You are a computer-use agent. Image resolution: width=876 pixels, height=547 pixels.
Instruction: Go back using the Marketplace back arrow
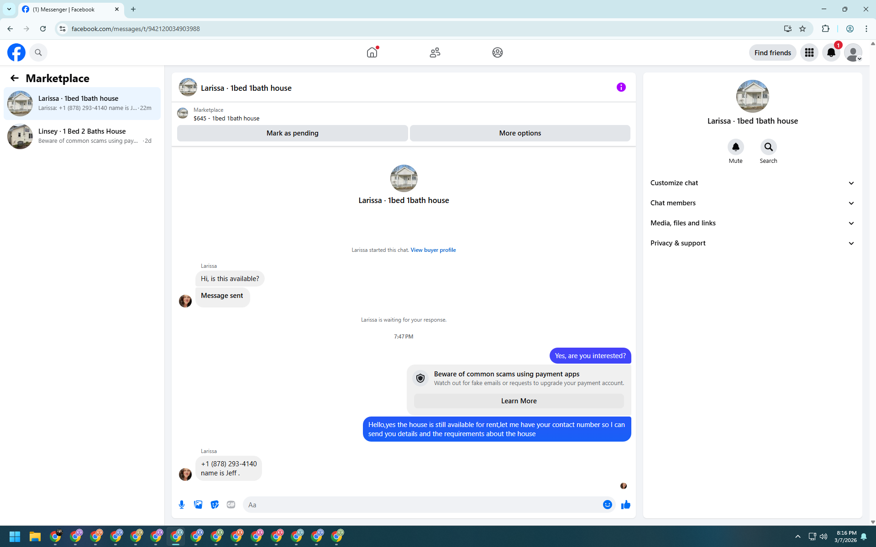tap(15, 78)
